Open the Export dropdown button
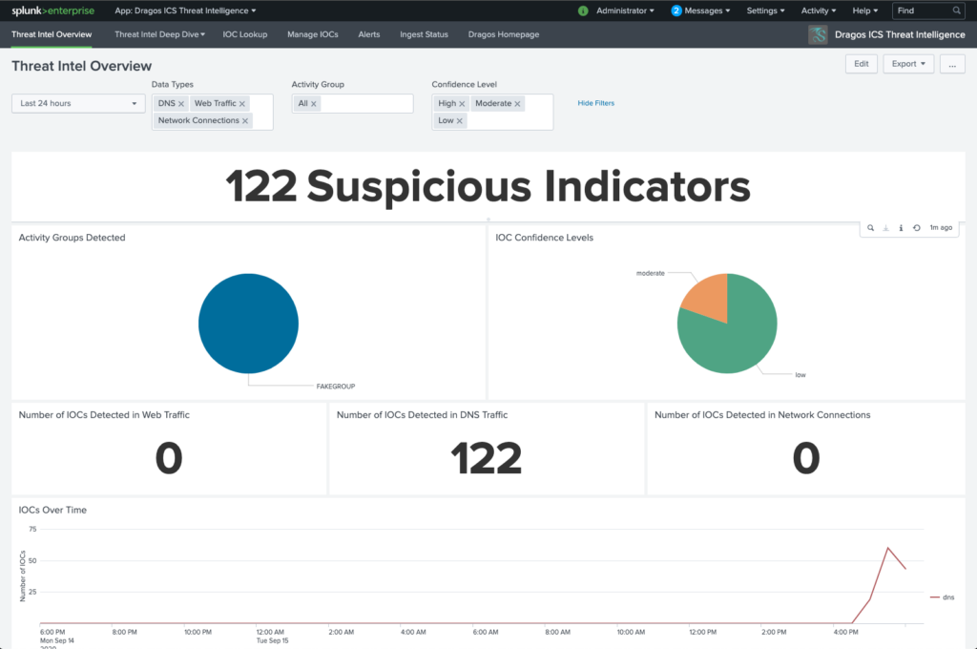977x649 pixels. point(908,64)
